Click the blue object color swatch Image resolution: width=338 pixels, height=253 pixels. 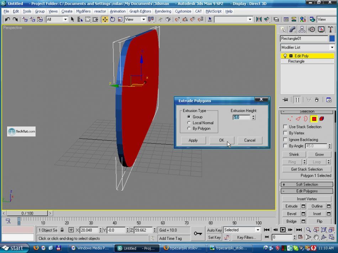332,38
